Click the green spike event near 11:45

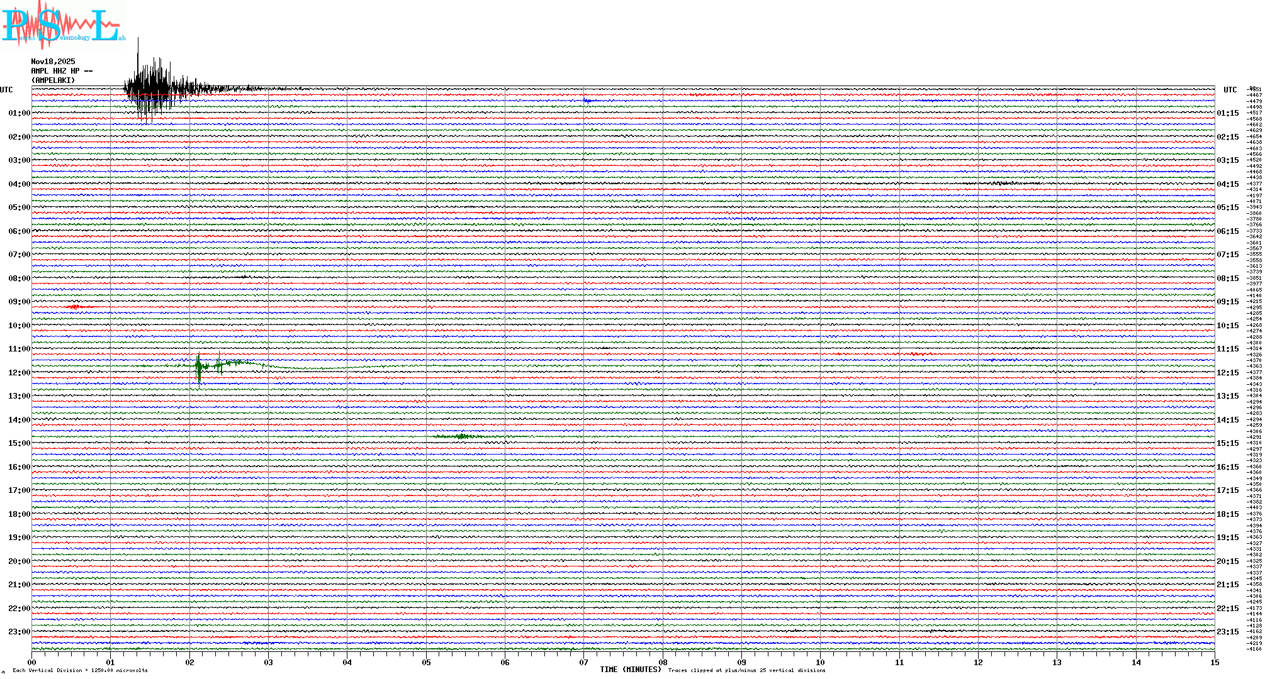coord(200,367)
